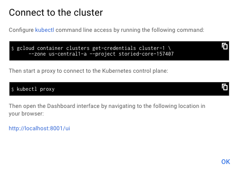The width and height of the screenshot is (238, 174).
Task: Click the dollar prompt before kubectl proxy
Action: [x=13, y=89]
